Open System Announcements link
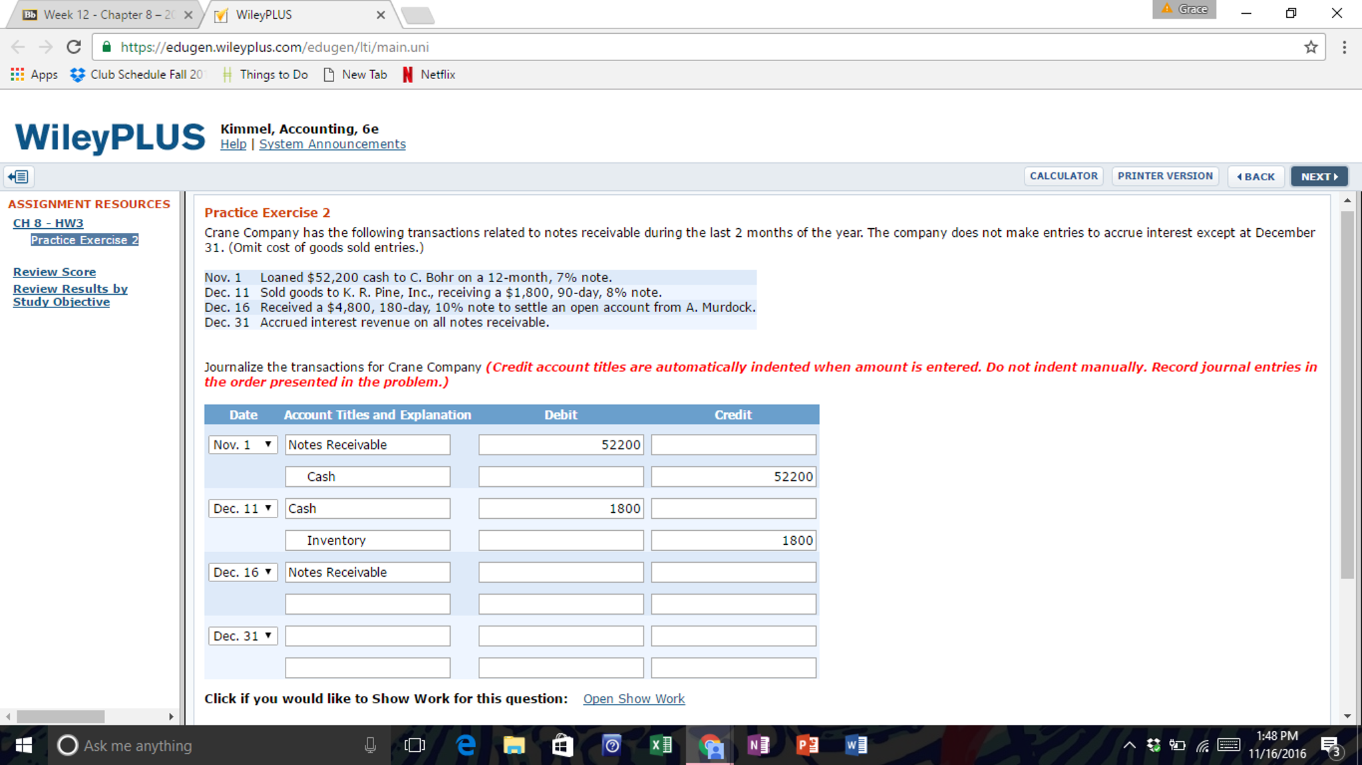Screen dimensions: 1362x765 click(332, 144)
